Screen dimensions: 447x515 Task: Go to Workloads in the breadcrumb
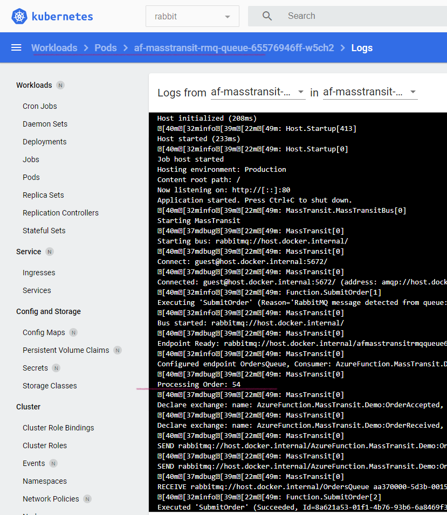pyautogui.click(x=54, y=48)
